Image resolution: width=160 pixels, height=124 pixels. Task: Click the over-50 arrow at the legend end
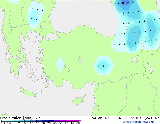80,121
